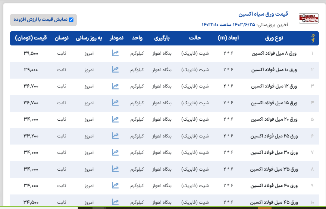Click ورق 25 میل فولاد اکسین product name
326x209 pixels.
coord(274,136)
